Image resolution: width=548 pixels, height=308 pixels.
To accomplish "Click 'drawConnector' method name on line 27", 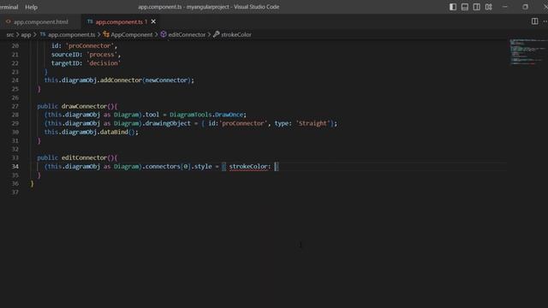I will tap(84, 106).
